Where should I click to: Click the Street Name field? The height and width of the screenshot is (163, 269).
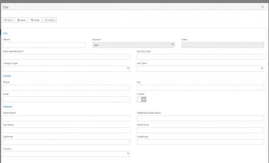click(66, 118)
